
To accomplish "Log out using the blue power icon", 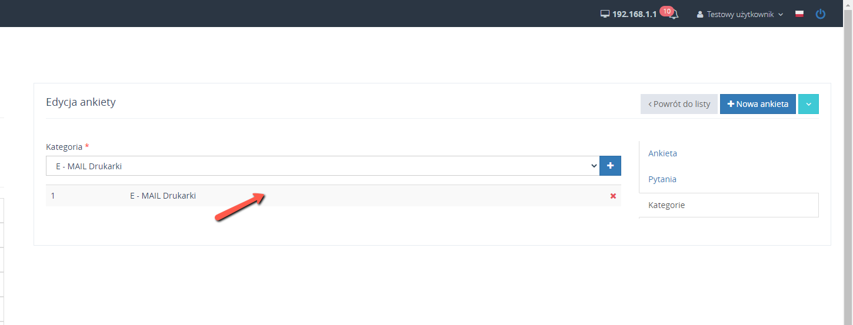I will tap(821, 14).
